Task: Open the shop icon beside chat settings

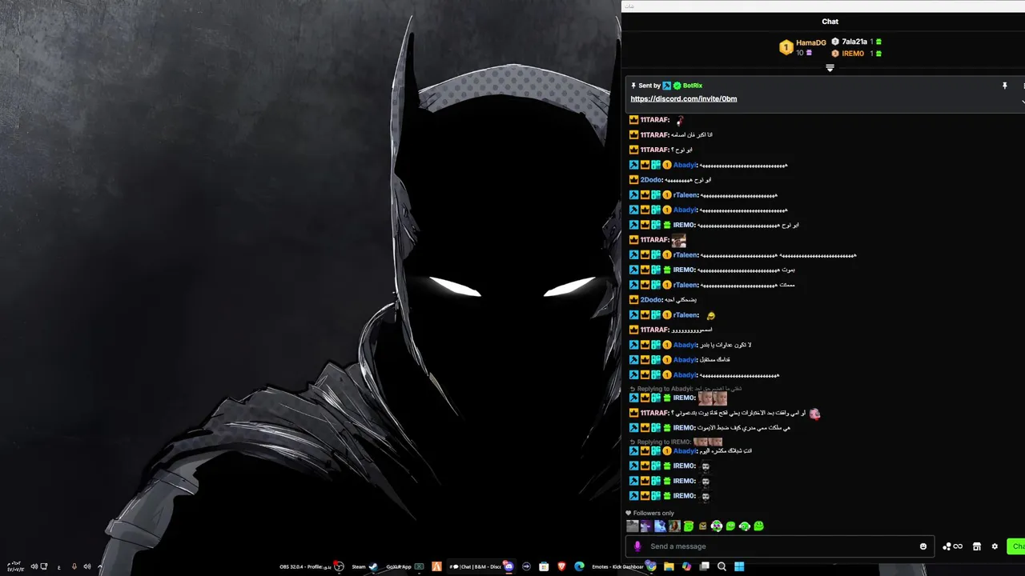Action: point(977,546)
